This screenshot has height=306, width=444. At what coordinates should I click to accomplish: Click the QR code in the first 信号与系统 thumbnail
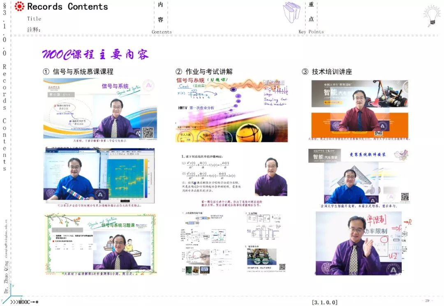click(x=148, y=133)
